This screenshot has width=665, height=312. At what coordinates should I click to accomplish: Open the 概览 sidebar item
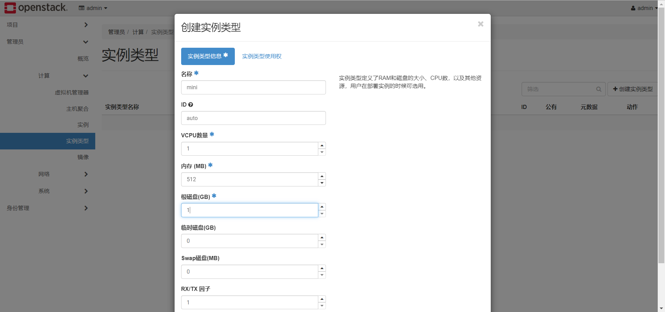pyautogui.click(x=83, y=59)
